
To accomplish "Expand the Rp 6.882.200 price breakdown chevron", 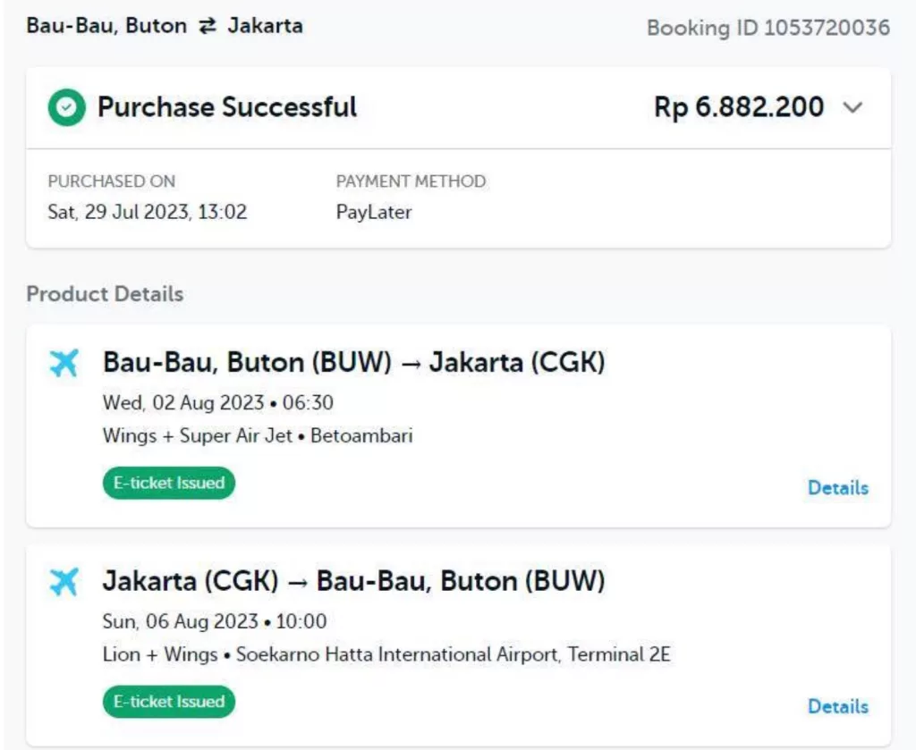I will (853, 108).
